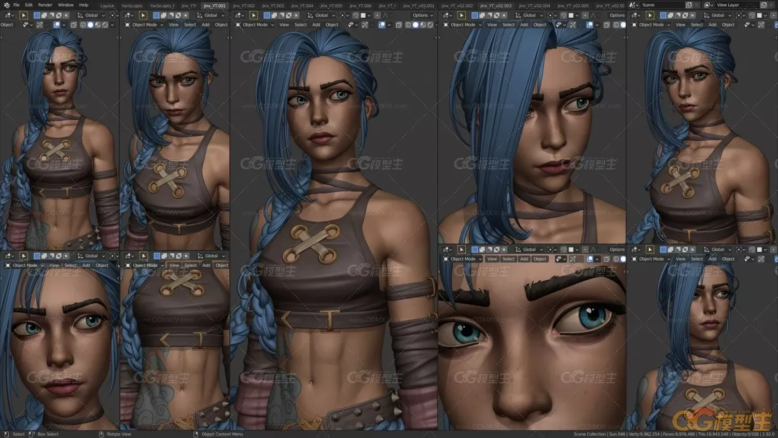Open the Global orientation dropdown in center viewport
This screenshot has height=438, width=778.
click(322, 16)
